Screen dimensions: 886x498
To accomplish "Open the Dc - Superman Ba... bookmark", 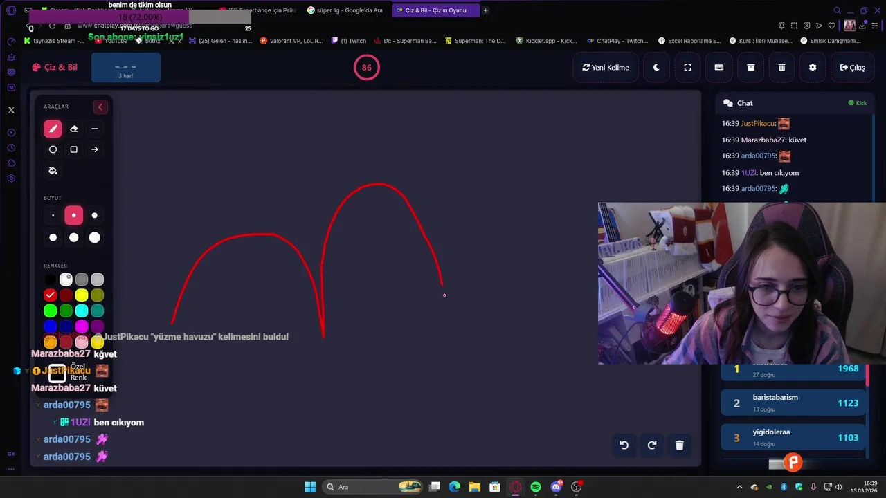I will (x=406, y=41).
